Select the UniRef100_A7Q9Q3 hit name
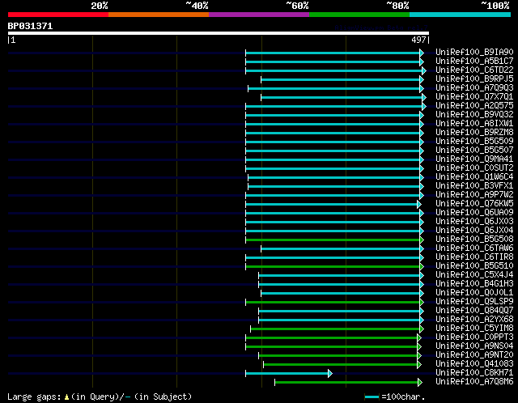518x403 pixels. tap(474, 88)
